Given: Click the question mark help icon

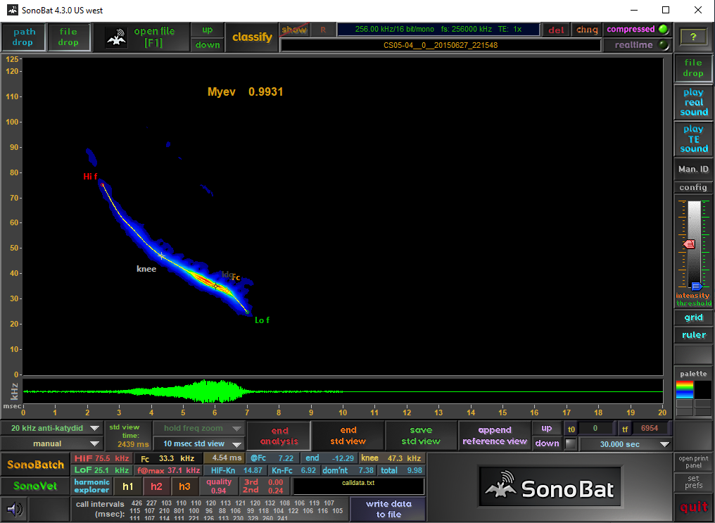Looking at the screenshot, I should point(693,37).
